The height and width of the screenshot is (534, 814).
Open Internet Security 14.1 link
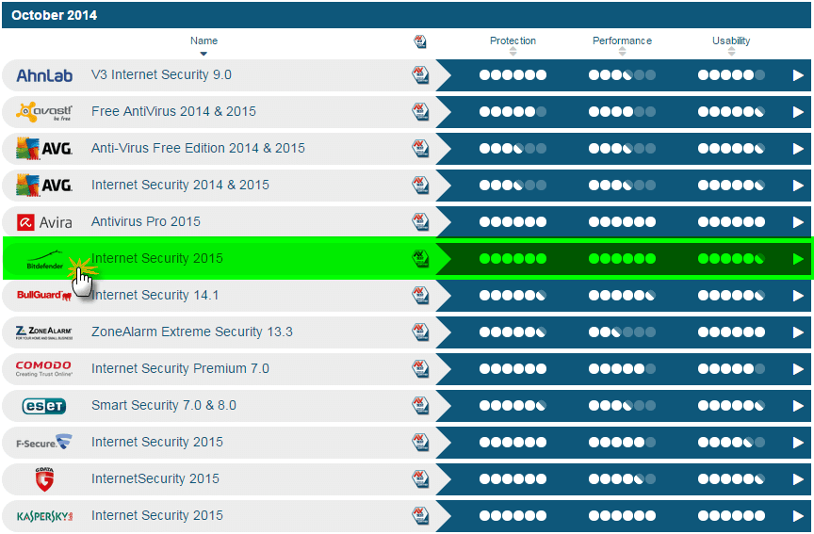pos(155,296)
